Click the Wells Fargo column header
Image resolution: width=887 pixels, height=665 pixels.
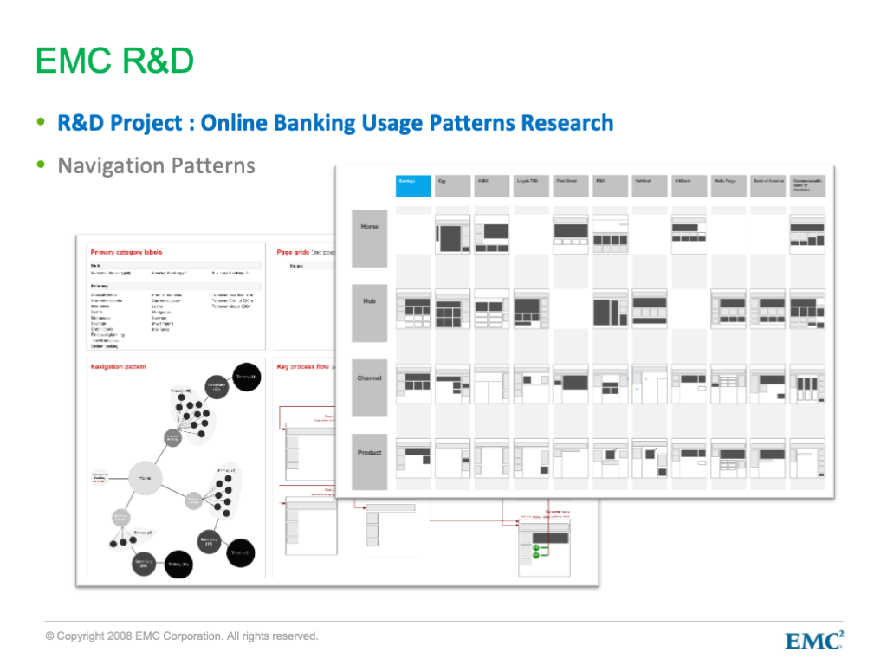click(728, 186)
